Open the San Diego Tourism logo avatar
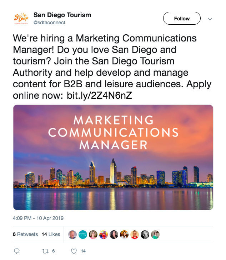Screen dimensions: 226x260 (x=21, y=18)
